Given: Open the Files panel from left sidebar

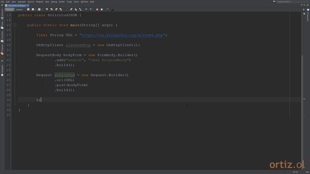Looking at the screenshot, I should [x=2, y=25].
